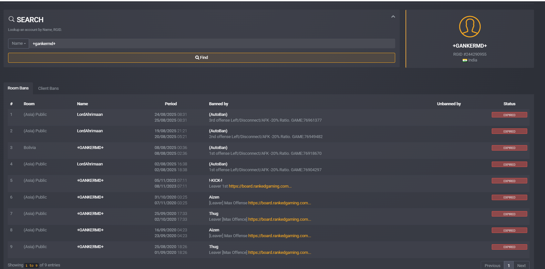
Task: Click LordAhrimaan name in row 1
Action: click(x=90, y=115)
